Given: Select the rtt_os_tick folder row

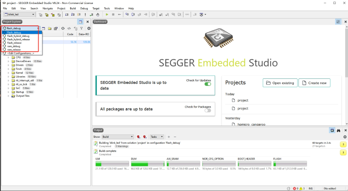Looking at the screenshot, I should (22, 84).
